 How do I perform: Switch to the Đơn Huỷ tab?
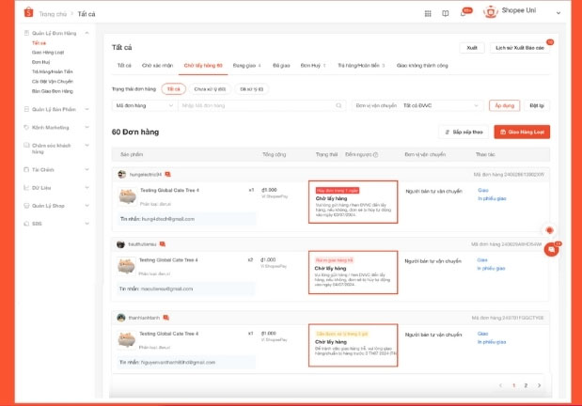313,65
